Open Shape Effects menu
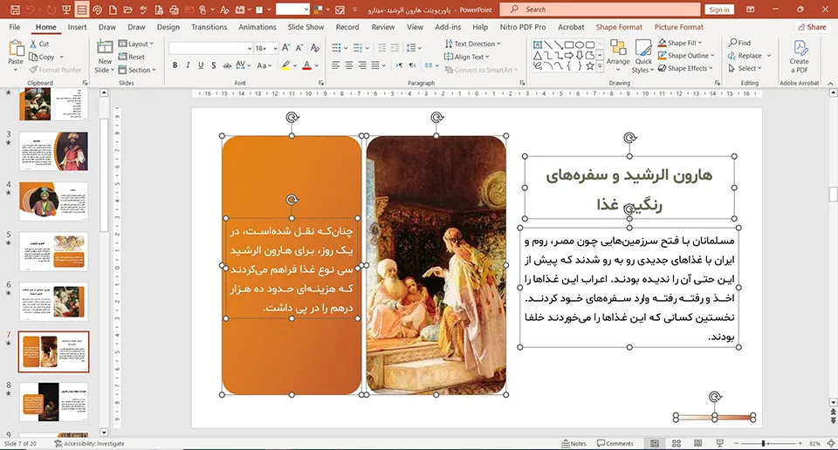Screen dimensions: 838x450 coord(685,68)
